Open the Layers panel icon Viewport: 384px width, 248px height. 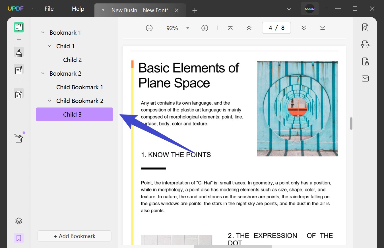19,221
